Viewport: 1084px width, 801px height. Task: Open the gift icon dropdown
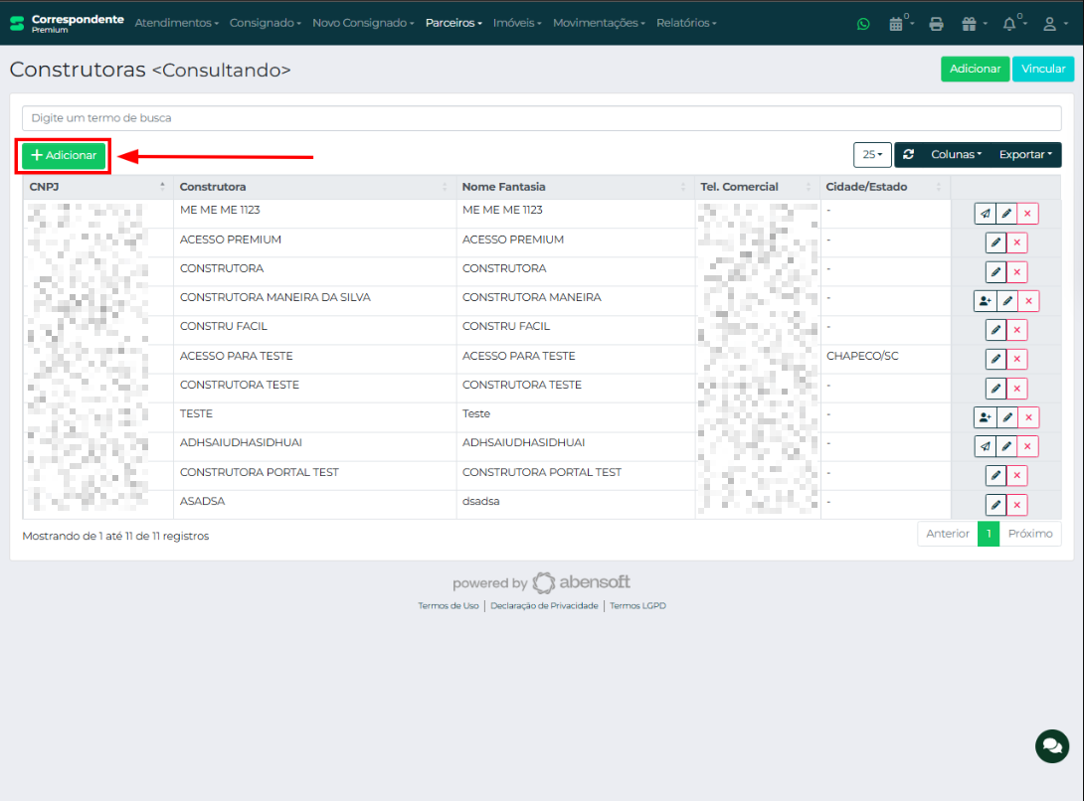pos(970,24)
